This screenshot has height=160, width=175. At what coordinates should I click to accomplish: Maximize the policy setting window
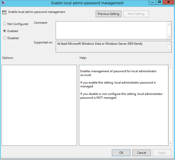tap(159, 2)
